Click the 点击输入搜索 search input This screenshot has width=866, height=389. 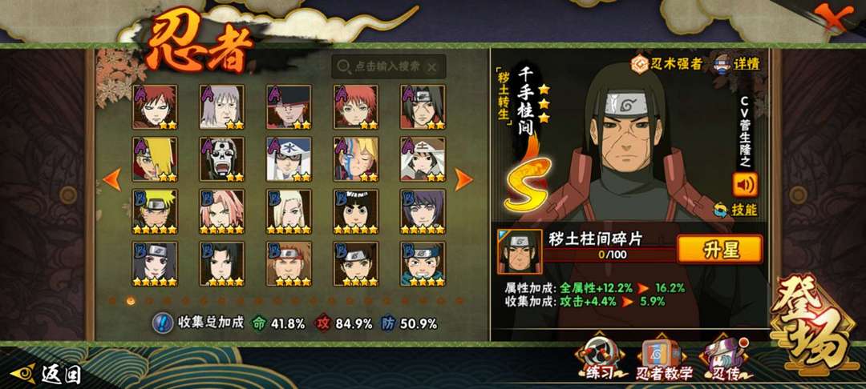[388, 66]
